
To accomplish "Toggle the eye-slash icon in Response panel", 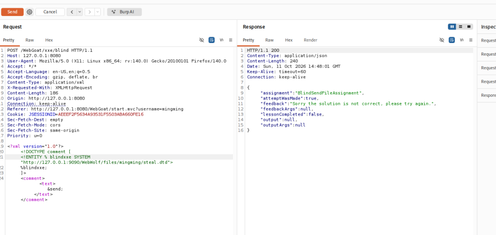I will click(x=442, y=40).
